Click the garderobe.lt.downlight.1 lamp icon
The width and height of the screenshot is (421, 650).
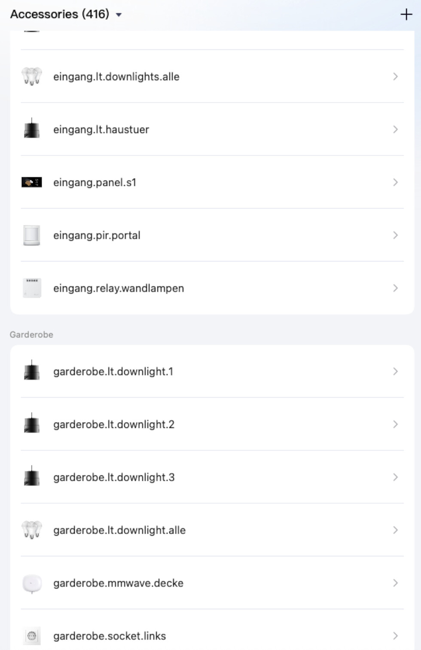pyautogui.click(x=32, y=371)
